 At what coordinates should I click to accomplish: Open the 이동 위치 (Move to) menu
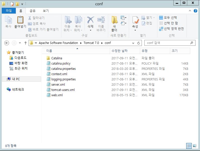[68, 24]
